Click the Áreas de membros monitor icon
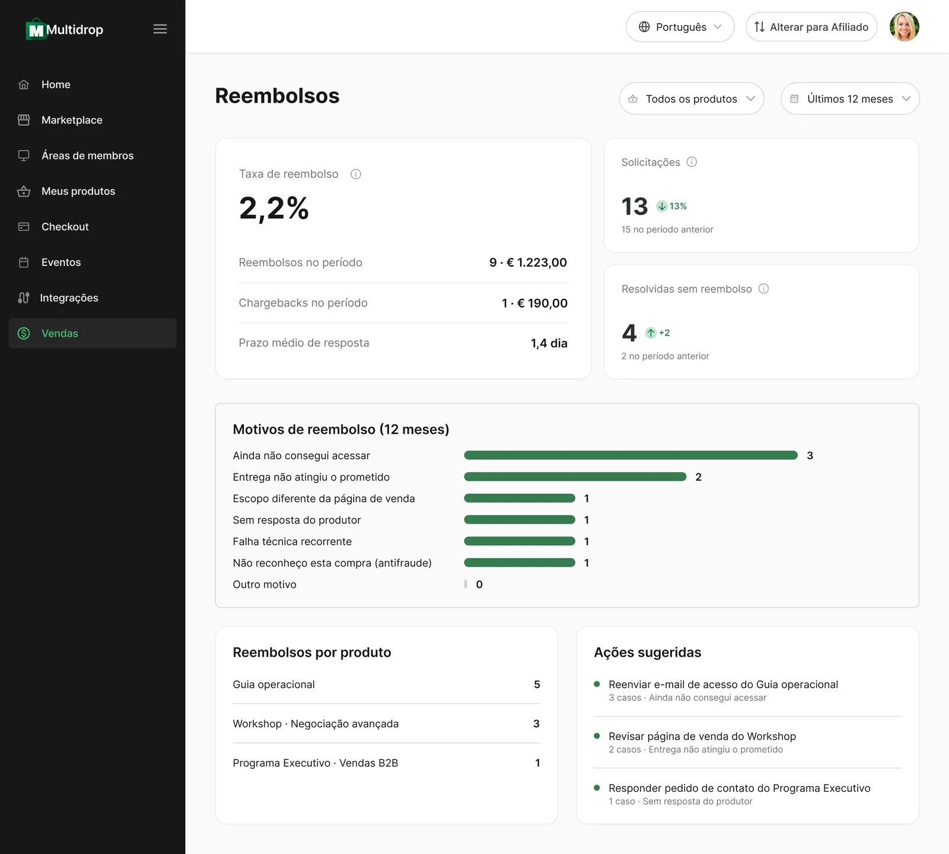This screenshot has width=949, height=854. click(x=24, y=156)
